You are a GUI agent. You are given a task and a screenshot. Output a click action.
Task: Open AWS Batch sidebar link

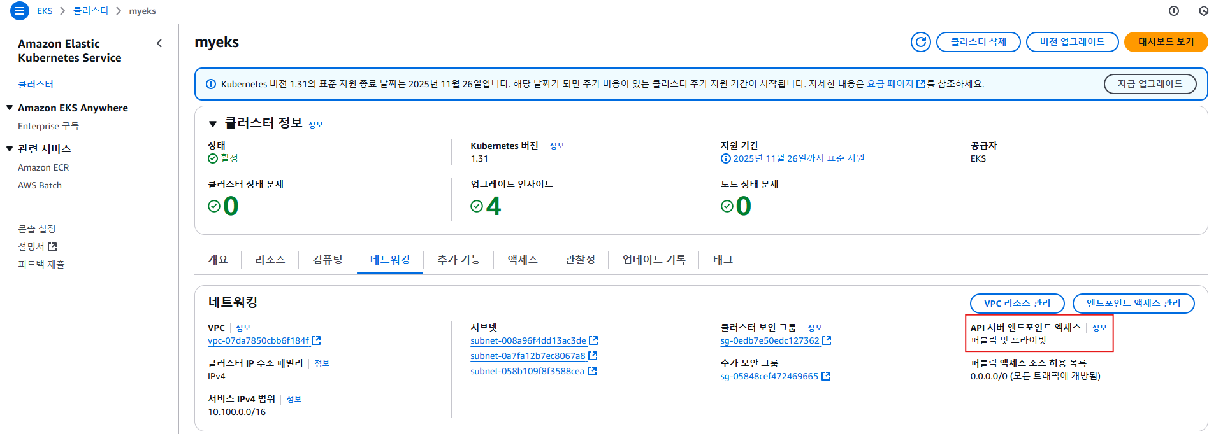click(x=40, y=185)
